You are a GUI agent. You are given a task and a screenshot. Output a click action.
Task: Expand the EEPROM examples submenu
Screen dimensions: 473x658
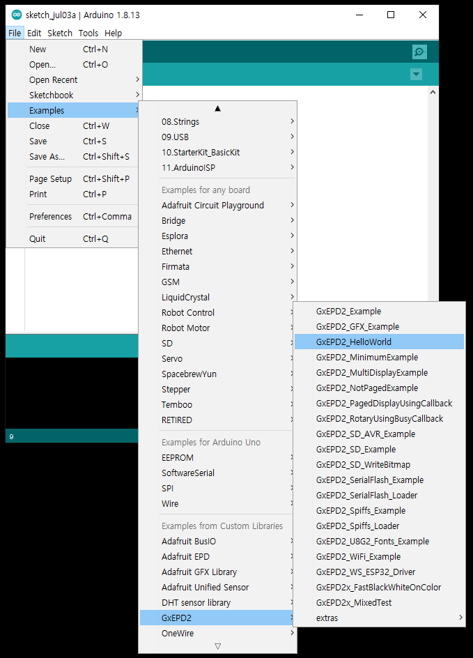217,458
